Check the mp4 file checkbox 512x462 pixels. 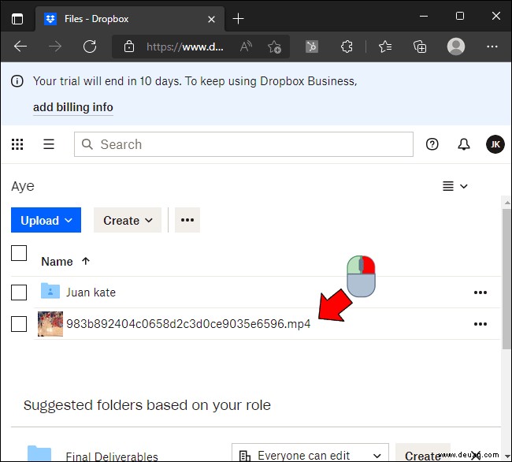pos(19,324)
